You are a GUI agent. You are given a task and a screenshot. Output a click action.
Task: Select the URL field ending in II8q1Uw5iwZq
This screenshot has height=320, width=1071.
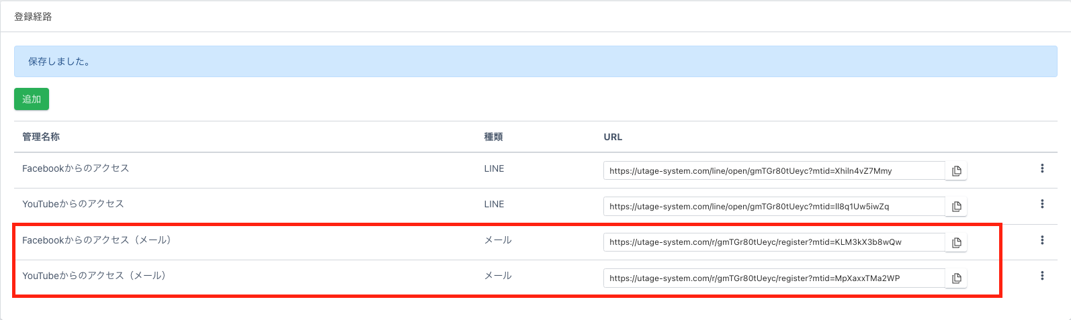[773, 207]
